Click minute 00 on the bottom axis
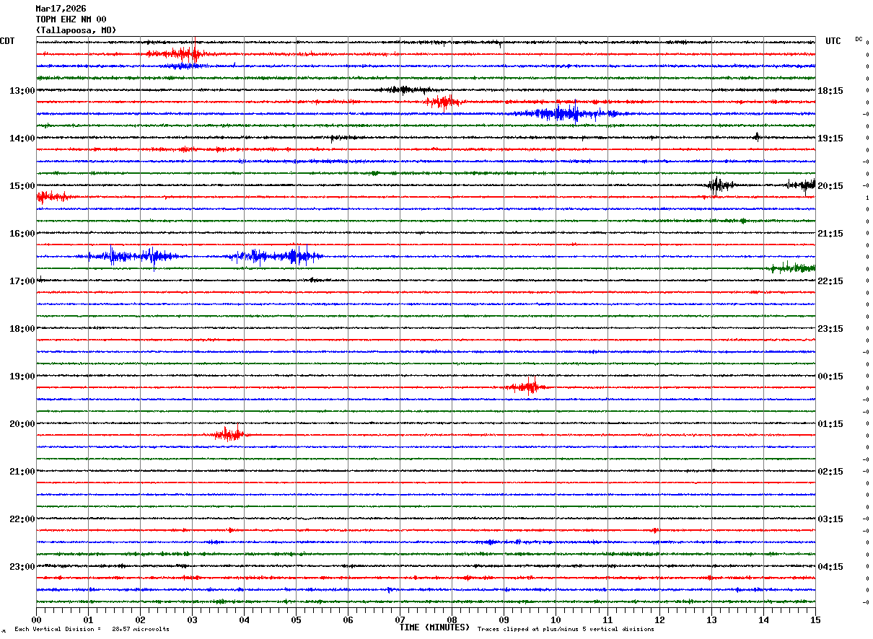The image size is (873, 639). [37, 620]
